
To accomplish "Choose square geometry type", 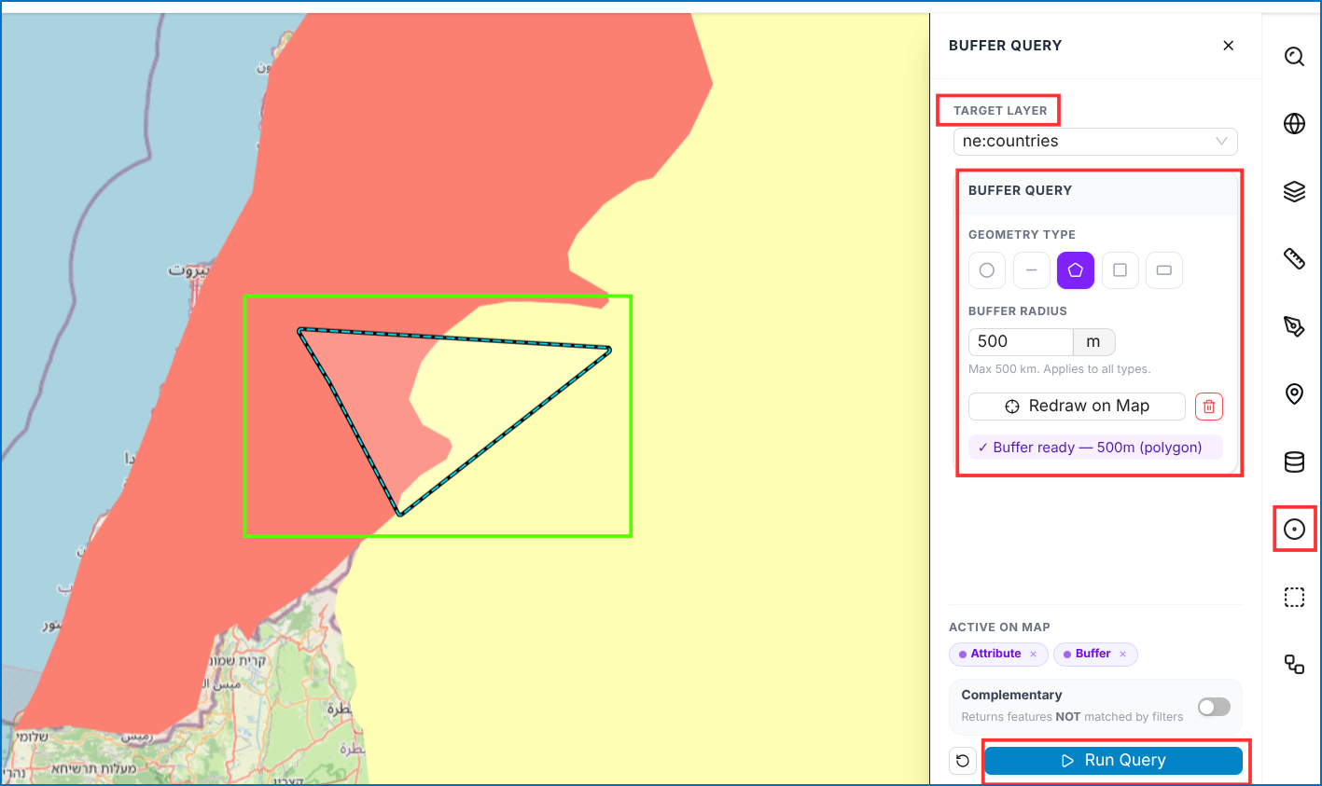I will [1120, 270].
